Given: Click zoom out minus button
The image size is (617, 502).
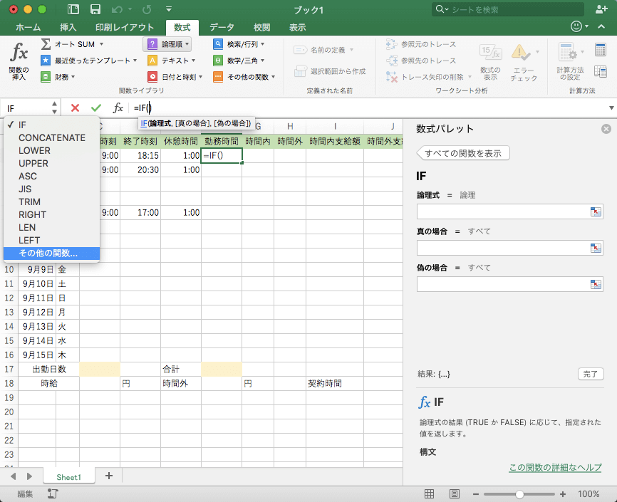Looking at the screenshot, I should point(476,494).
